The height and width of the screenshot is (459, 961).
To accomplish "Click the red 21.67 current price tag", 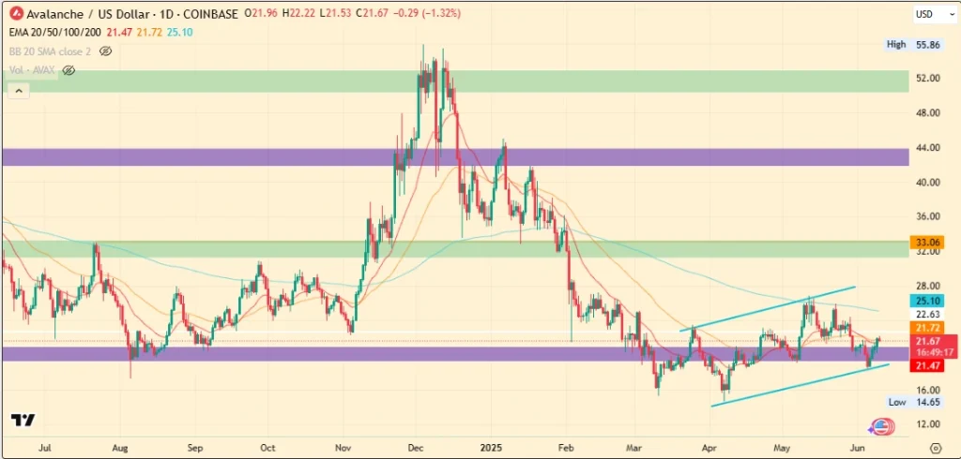I will [930, 341].
